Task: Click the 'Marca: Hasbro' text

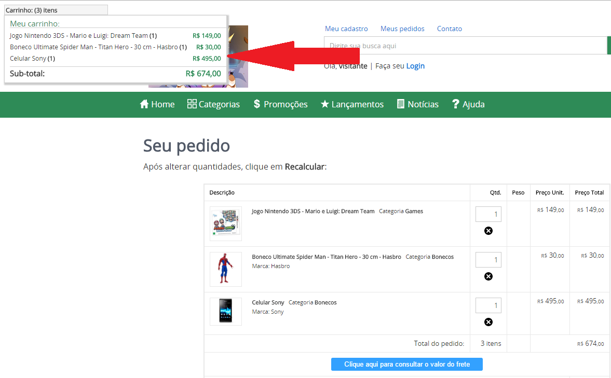Action: point(271,267)
